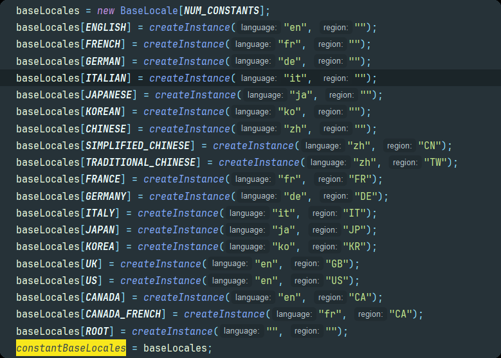Click the KOREAN constant
This screenshot has width=501, height=358.
[x=103, y=111]
